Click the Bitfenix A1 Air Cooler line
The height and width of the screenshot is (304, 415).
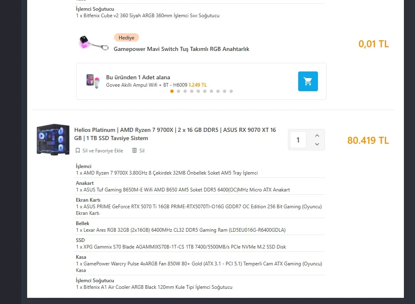[x=154, y=287]
